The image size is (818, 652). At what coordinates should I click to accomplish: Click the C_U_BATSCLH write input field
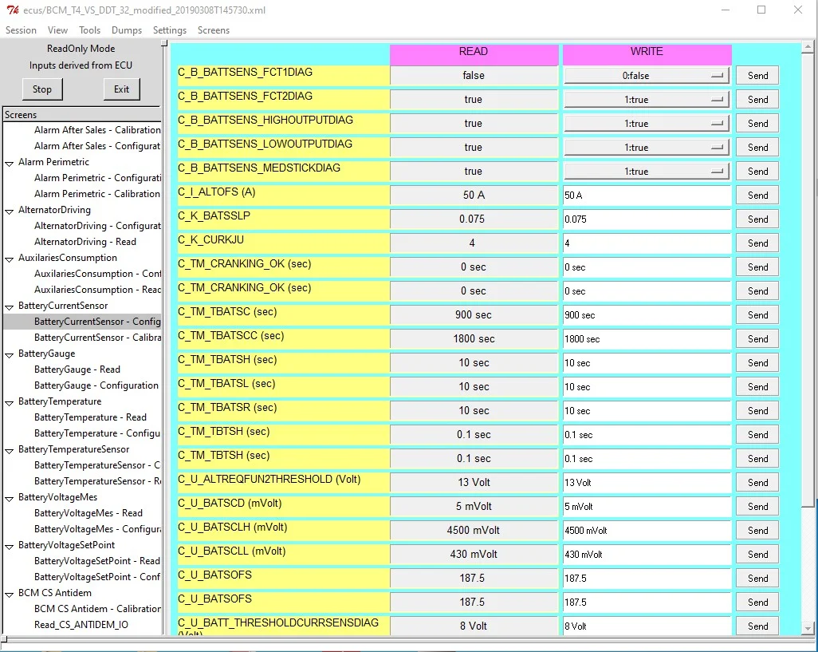(x=647, y=531)
